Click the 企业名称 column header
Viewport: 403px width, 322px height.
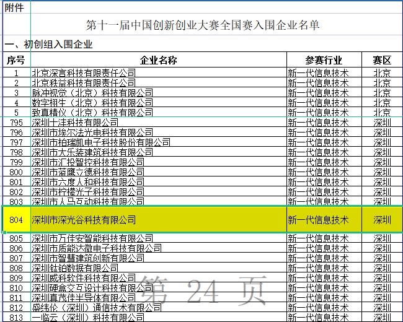click(159, 60)
